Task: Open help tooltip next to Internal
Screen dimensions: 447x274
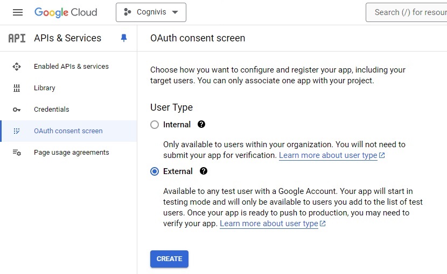Action: [201, 125]
